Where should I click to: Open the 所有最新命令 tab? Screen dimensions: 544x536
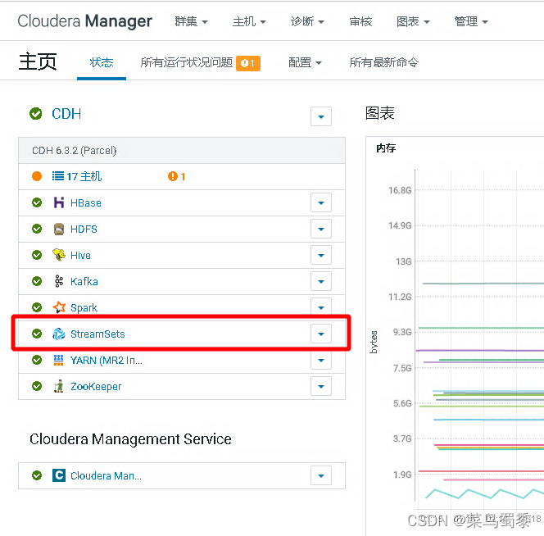click(383, 62)
